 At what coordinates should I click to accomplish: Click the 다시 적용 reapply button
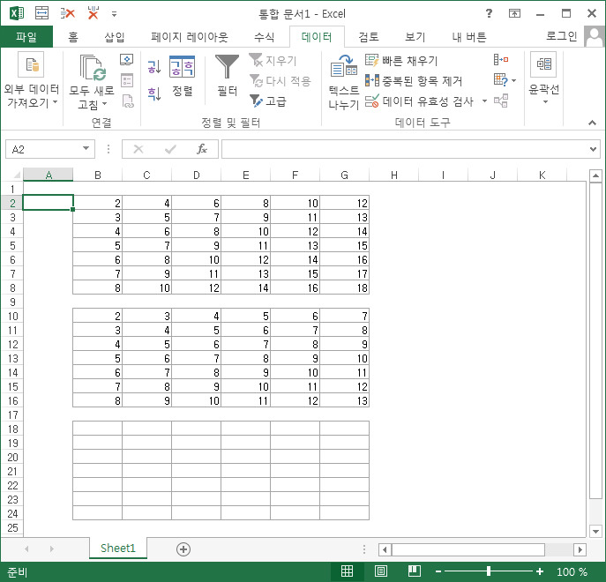[280, 81]
